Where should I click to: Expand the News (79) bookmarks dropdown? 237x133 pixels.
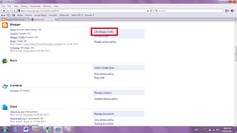[x=77, y=15]
